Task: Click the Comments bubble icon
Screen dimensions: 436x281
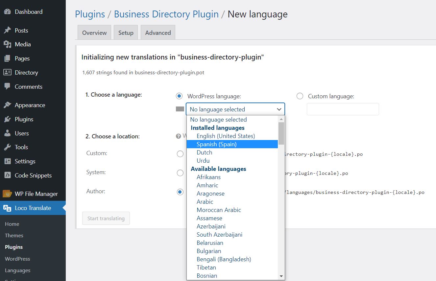Action: pyautogui.click(x=7, y=86)
